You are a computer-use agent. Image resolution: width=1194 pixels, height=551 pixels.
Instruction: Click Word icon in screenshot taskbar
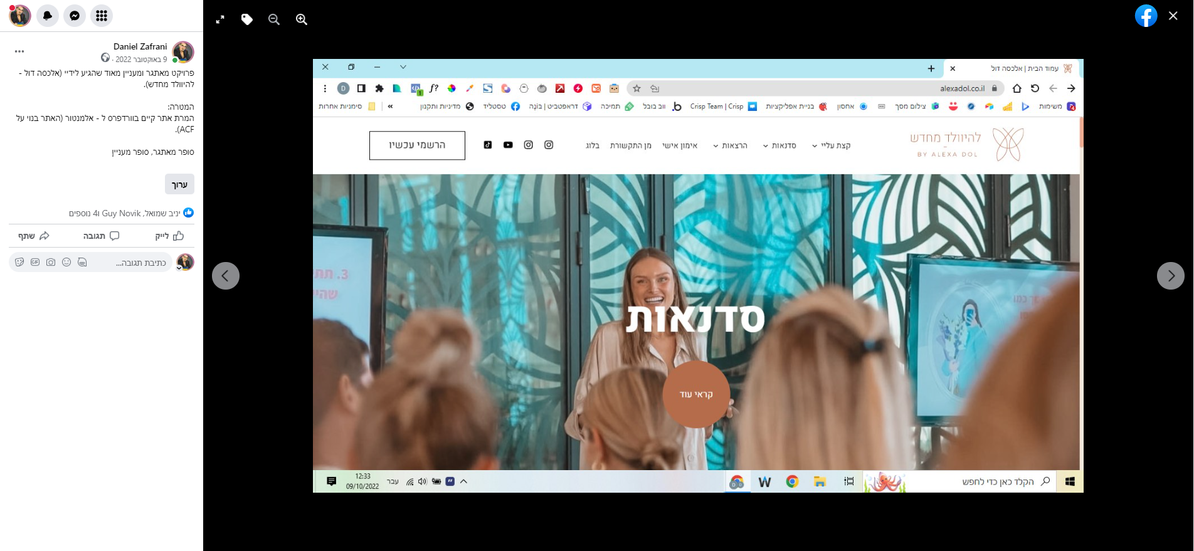click(764, 481)
